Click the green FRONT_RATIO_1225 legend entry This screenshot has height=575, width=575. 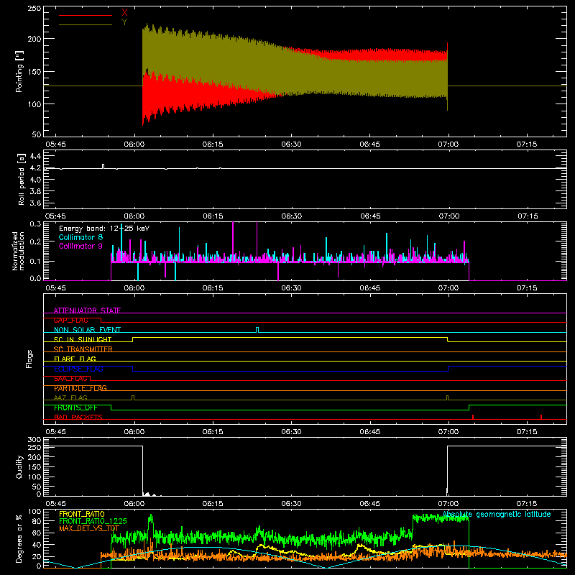93,521
